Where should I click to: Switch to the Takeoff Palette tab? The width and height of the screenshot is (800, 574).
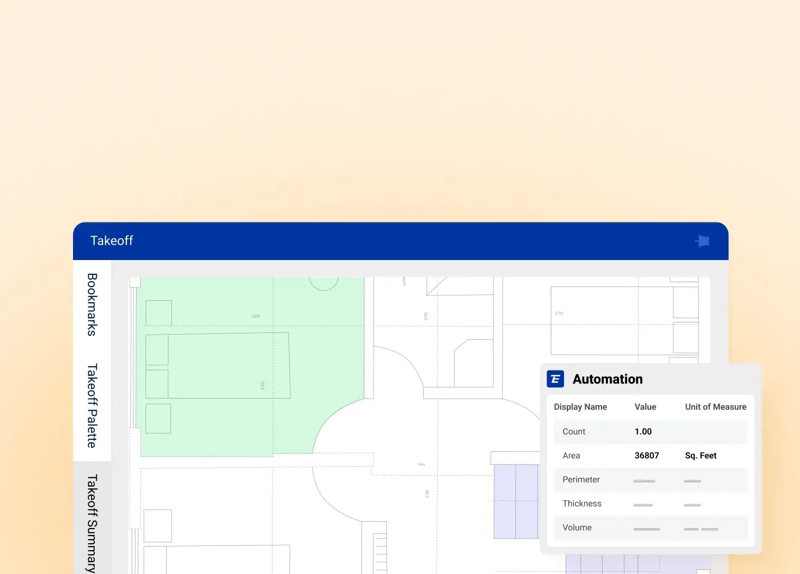click(x=92, y=405)
